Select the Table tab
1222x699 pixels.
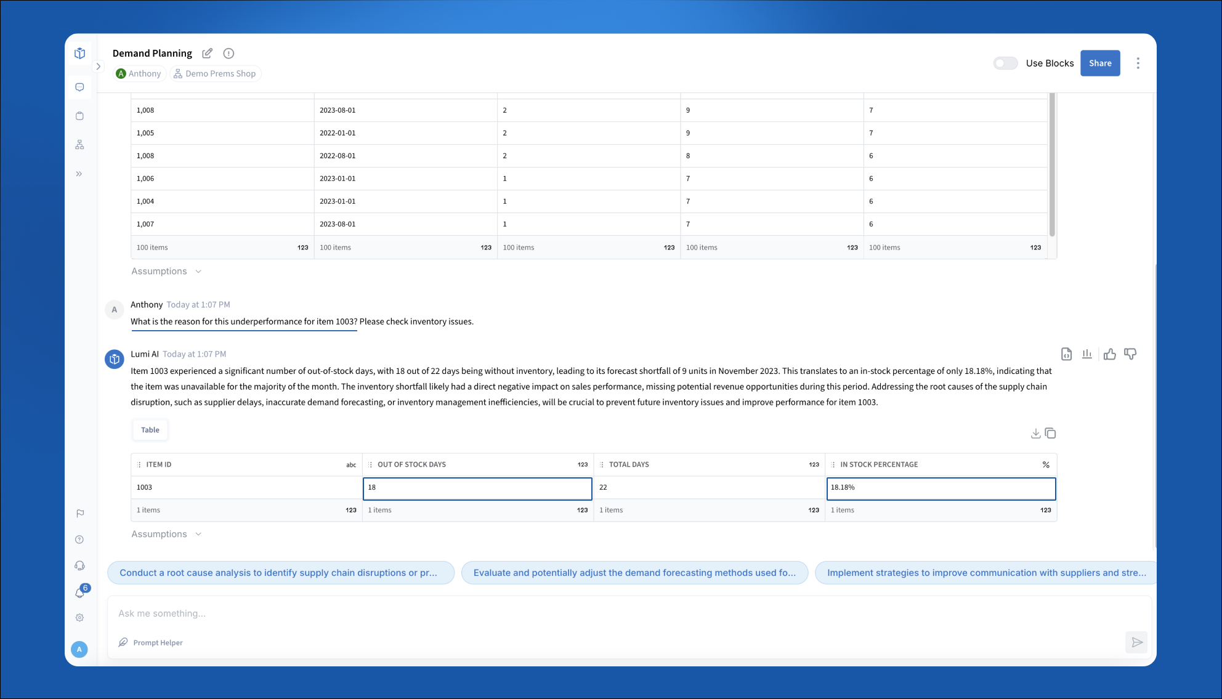150,430
